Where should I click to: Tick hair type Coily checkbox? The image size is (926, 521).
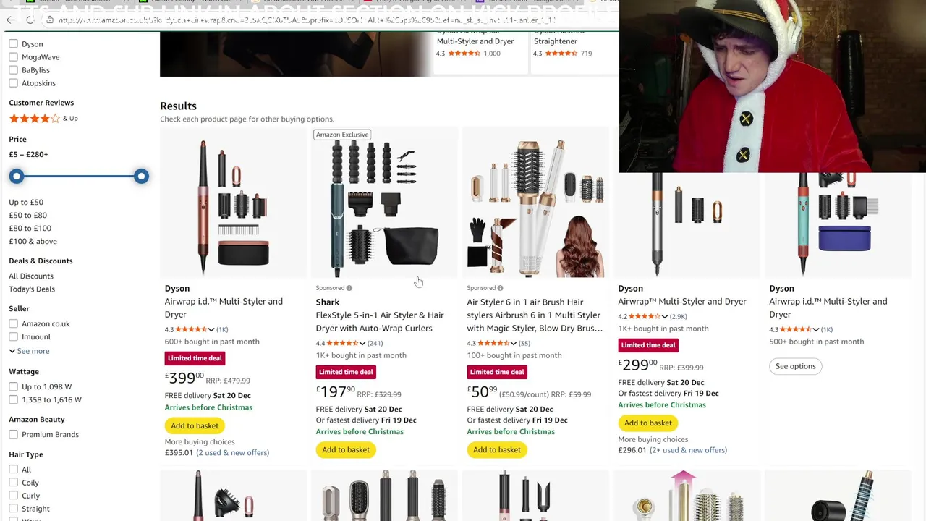point(13,482)
